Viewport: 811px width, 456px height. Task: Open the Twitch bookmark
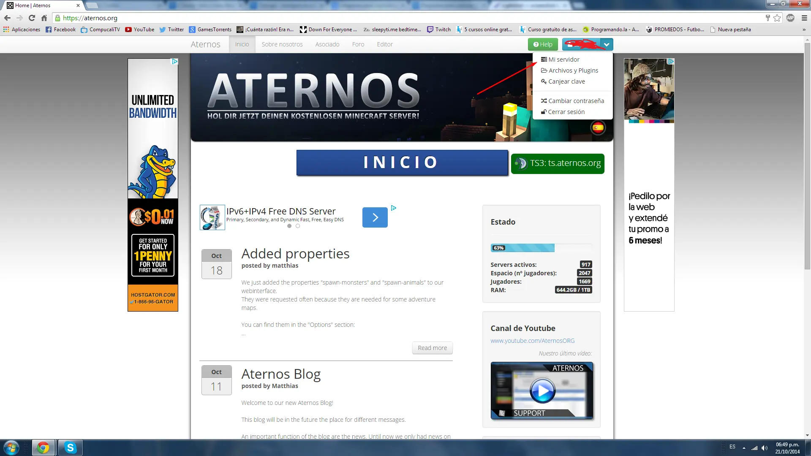(438, 30)
